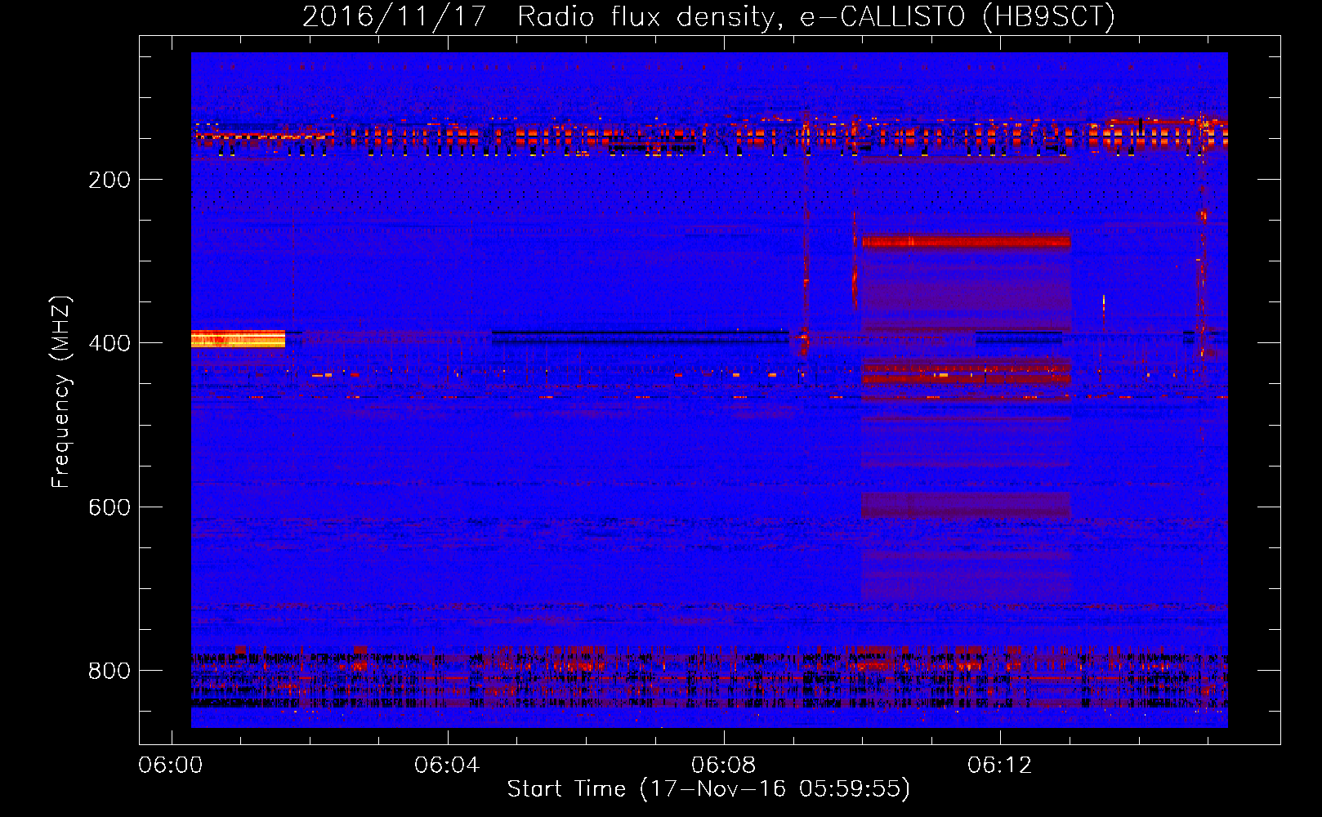Image resolution: width=1322 pixels, height=817 pixels.
Task: Click the 600 frequency tick label
Action: 109,507
